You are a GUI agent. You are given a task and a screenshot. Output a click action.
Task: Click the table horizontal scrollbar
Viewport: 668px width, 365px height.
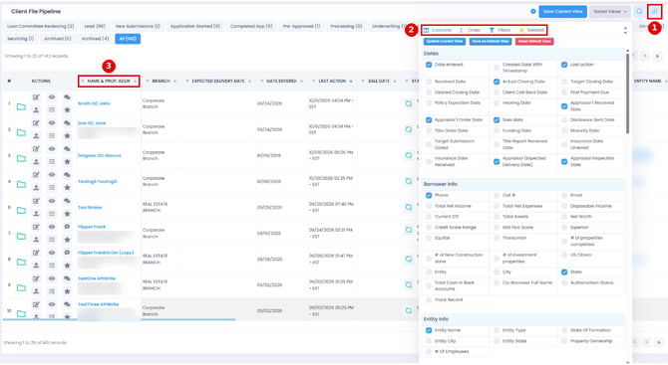tap(120, 319)
